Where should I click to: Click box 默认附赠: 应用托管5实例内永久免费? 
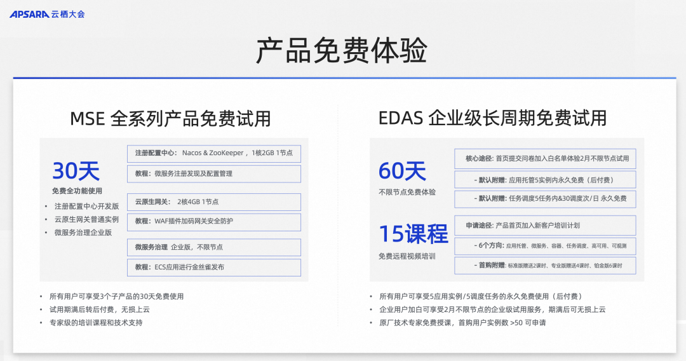click(545, 180)
